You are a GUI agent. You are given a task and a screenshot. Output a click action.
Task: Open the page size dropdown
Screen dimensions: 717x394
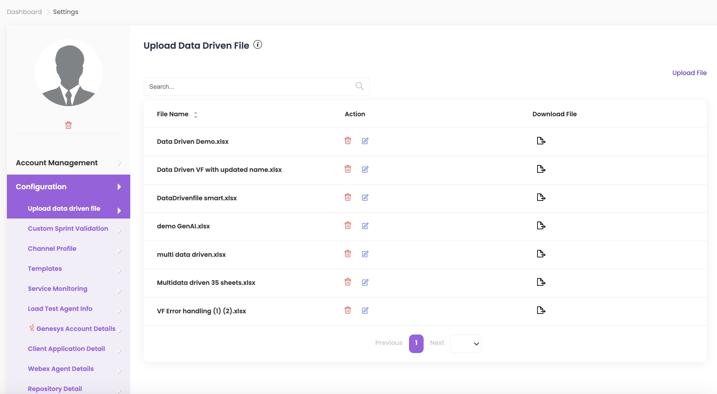pos(465,343)
